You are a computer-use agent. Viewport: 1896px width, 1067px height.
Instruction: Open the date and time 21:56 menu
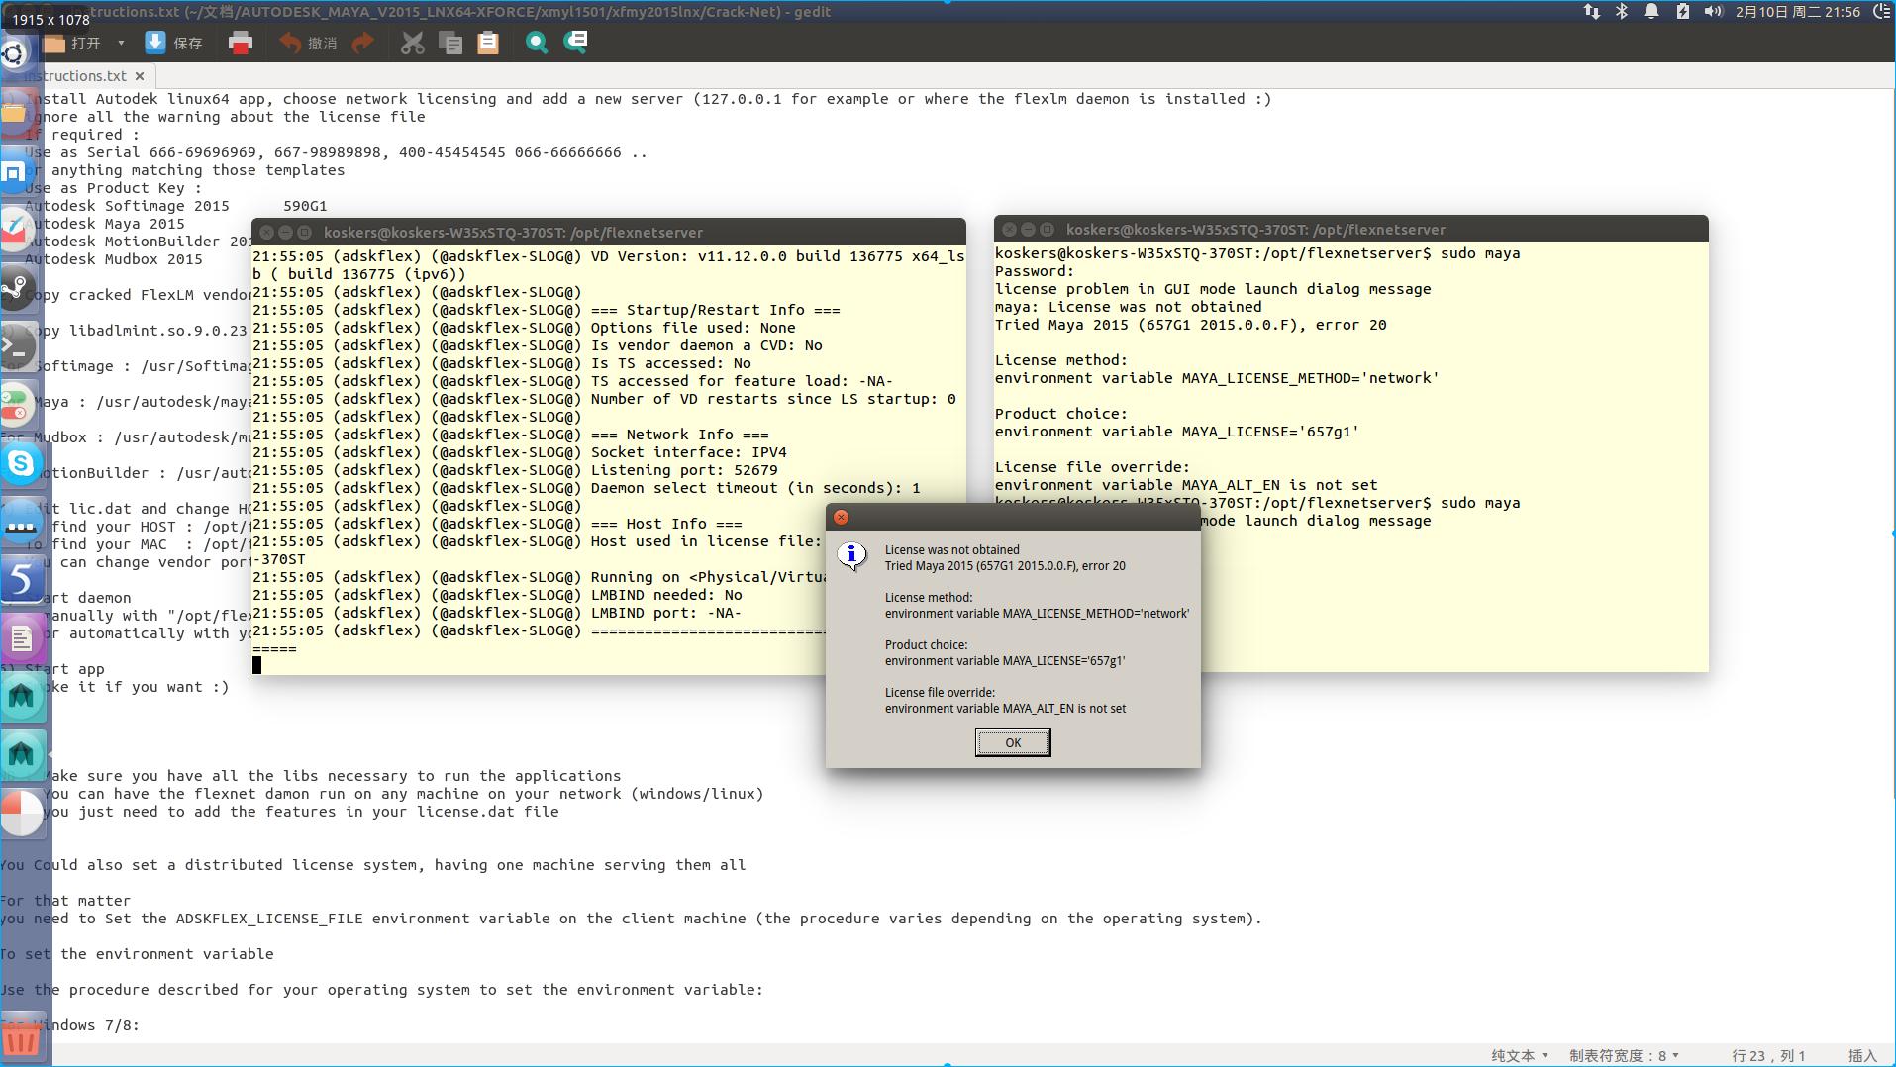[1797, 12]
